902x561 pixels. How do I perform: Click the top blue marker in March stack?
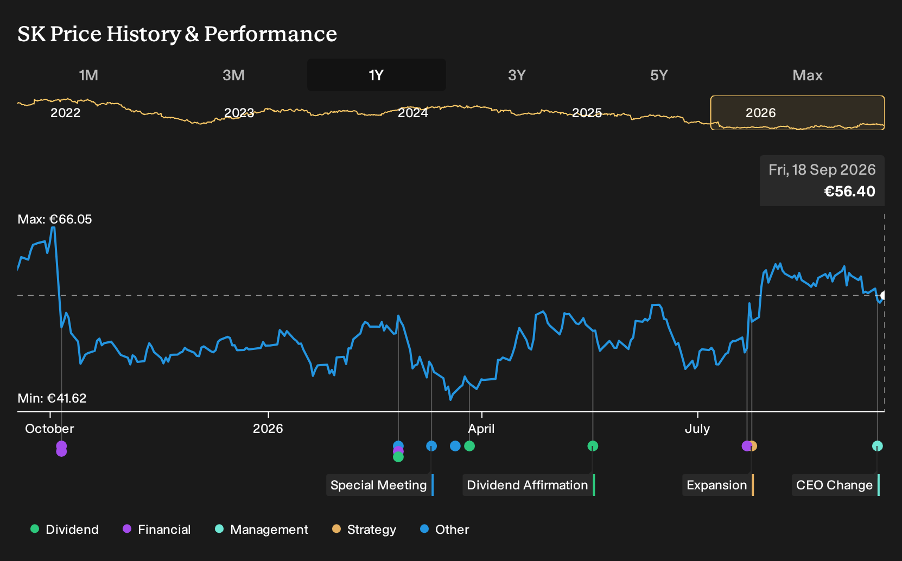click(x=398, y=445)
